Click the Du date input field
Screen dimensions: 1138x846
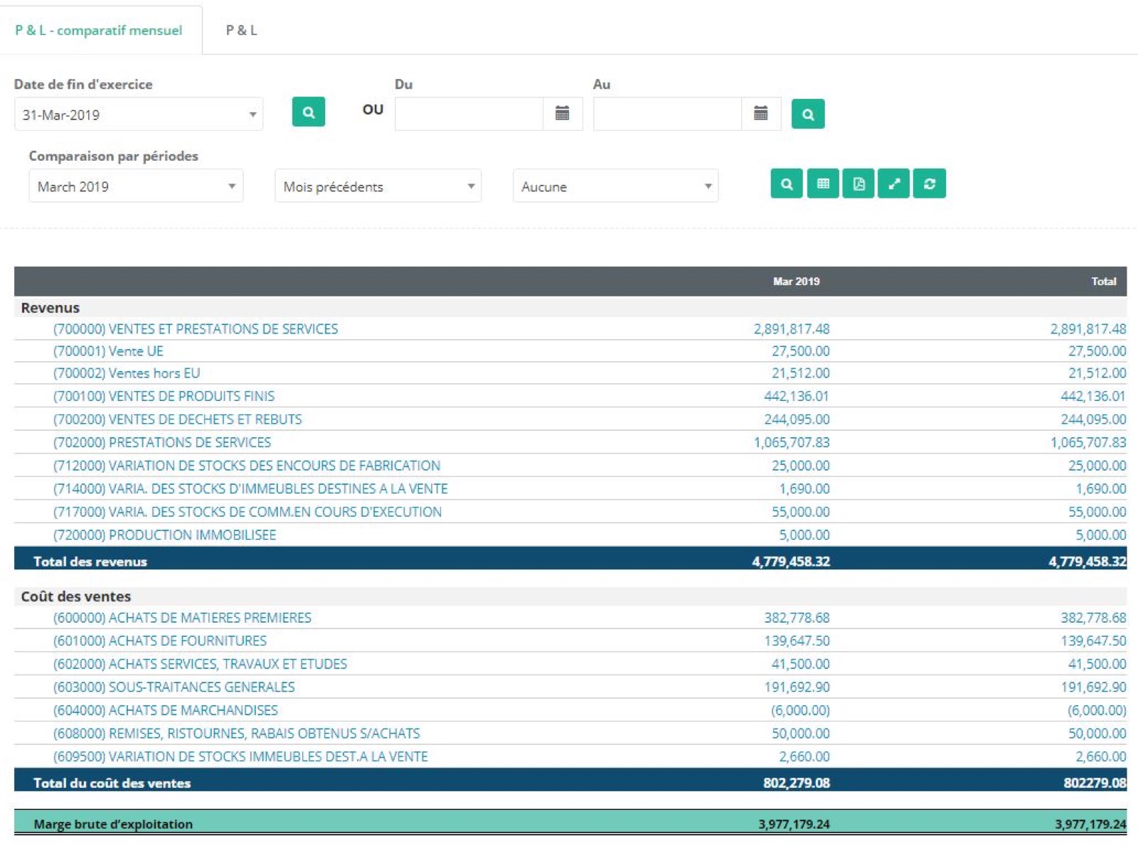coord(469,114)
